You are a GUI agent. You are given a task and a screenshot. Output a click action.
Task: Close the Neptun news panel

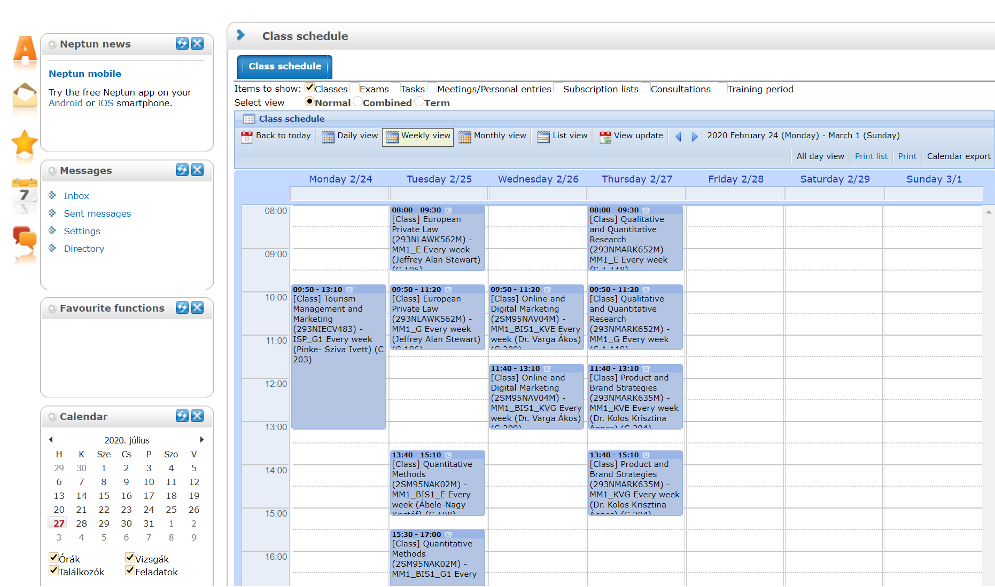tap(197, 44)
